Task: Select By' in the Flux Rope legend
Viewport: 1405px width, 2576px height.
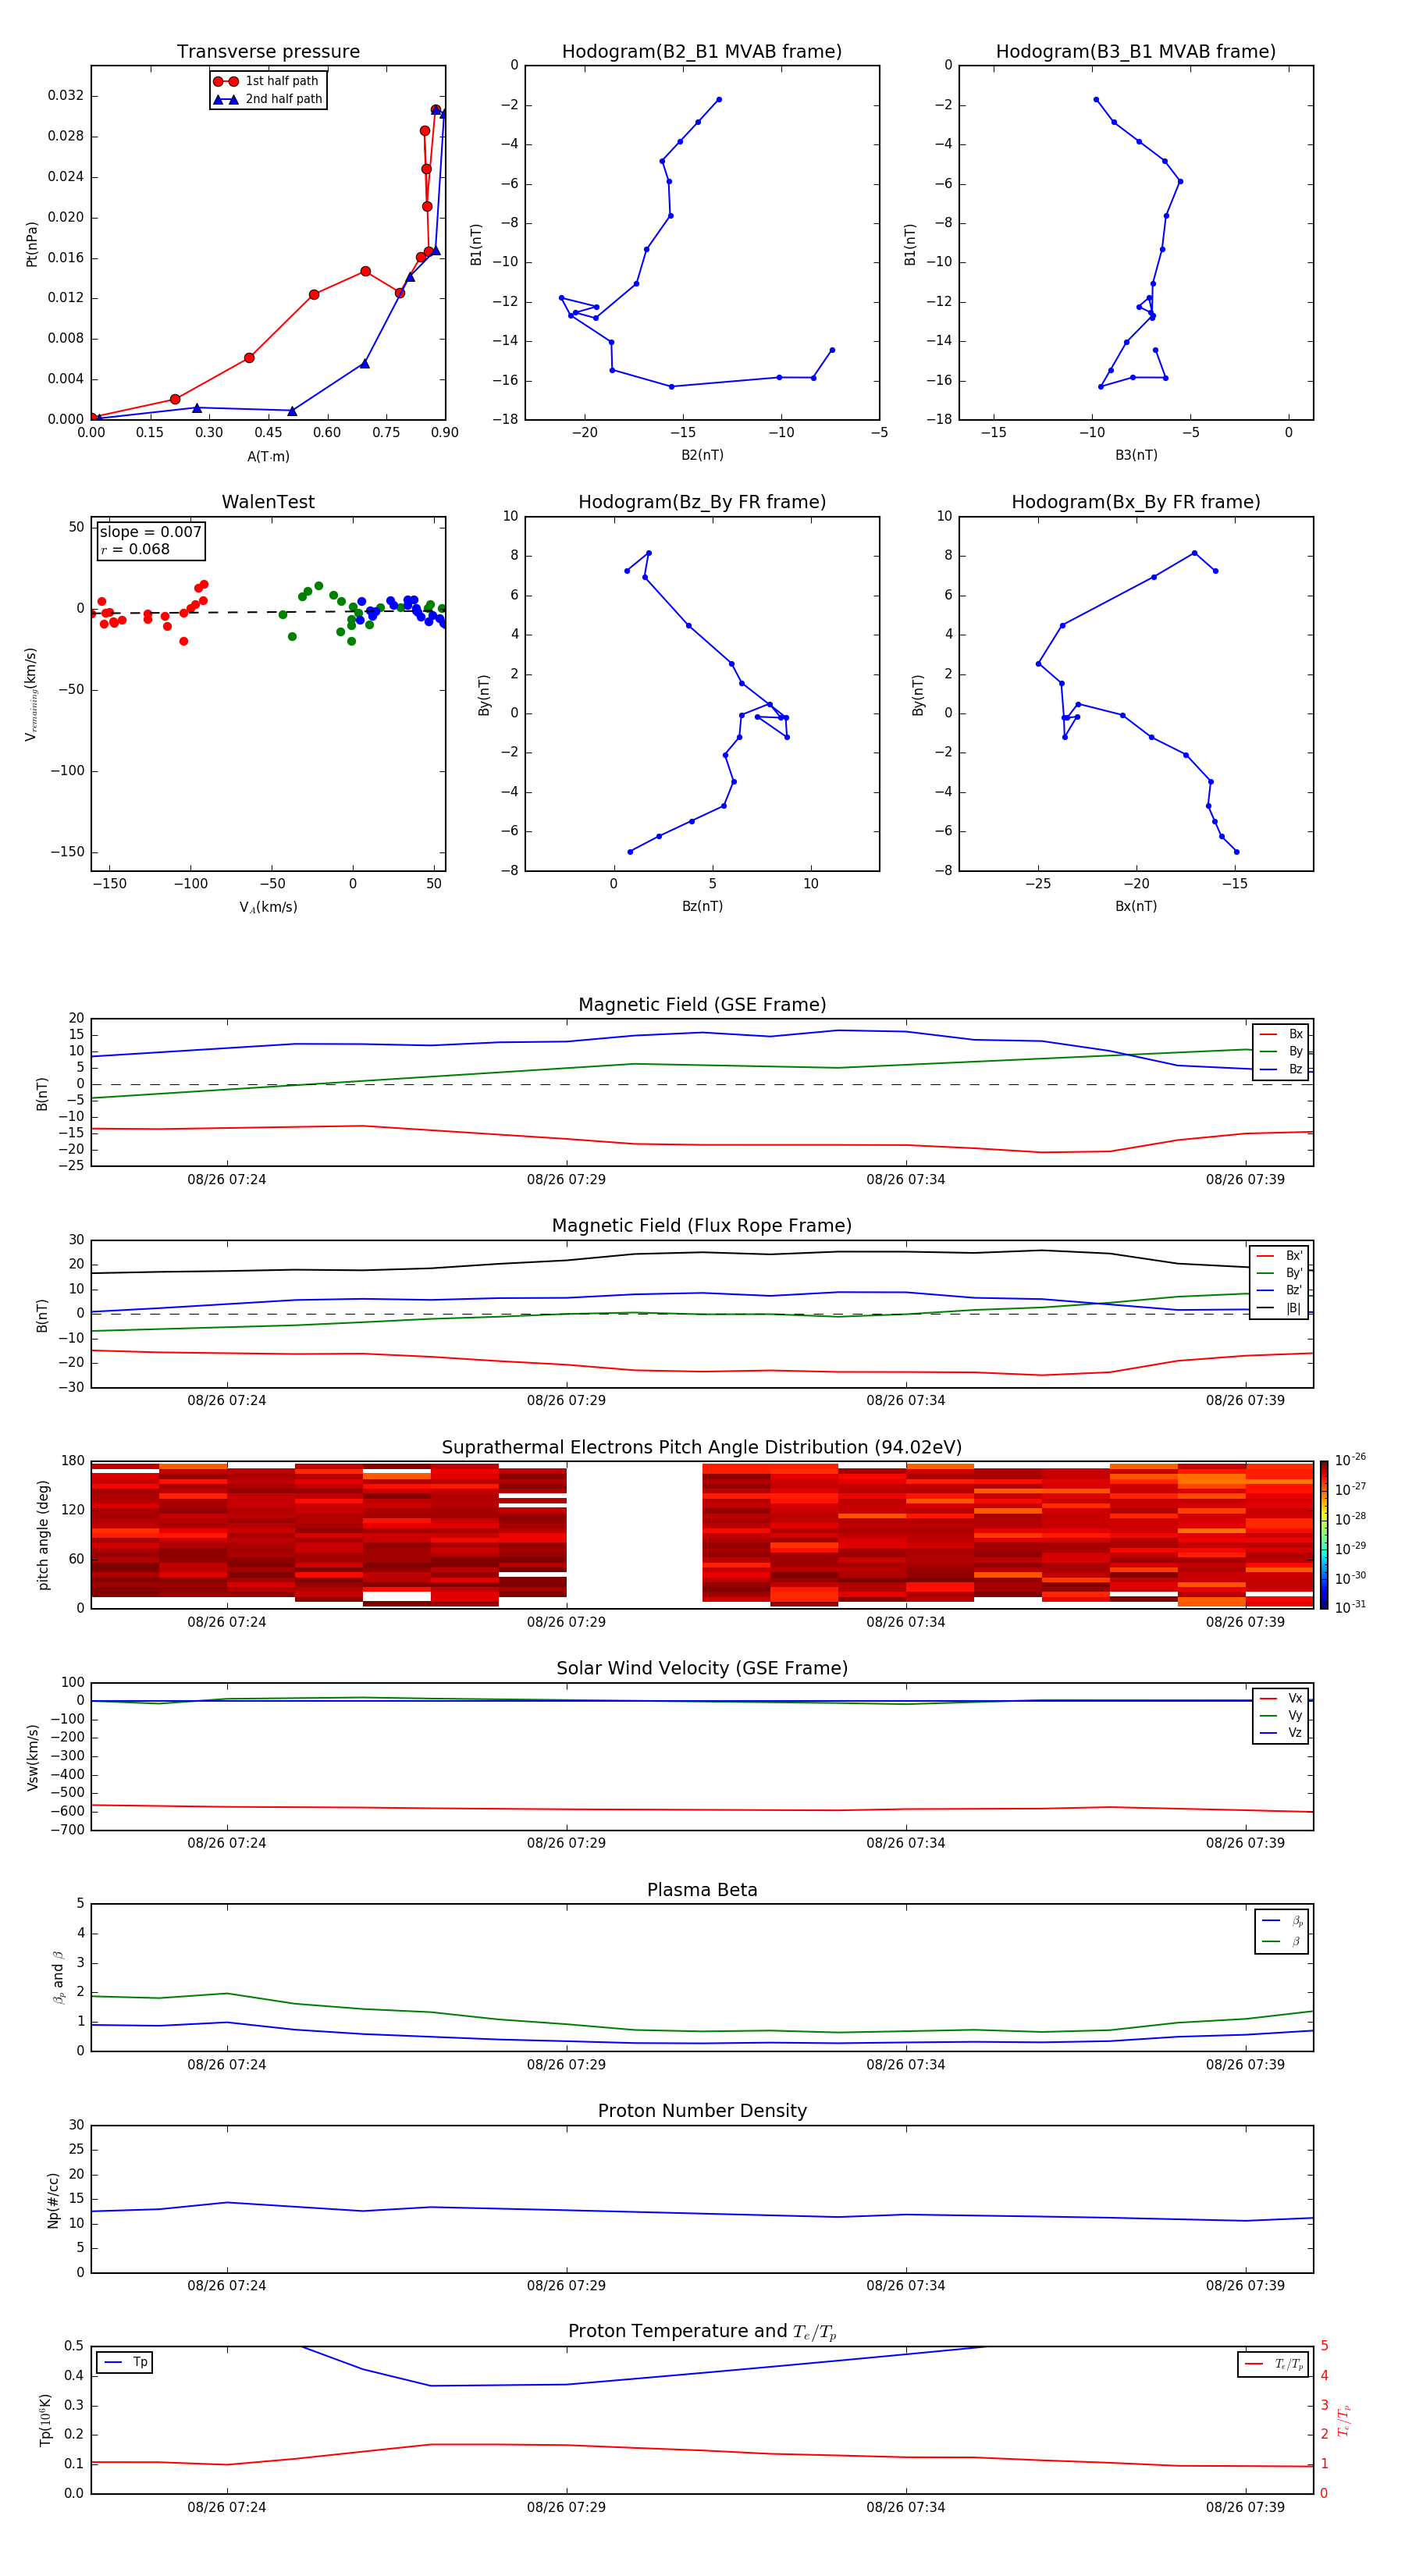Action: 1279,1273
